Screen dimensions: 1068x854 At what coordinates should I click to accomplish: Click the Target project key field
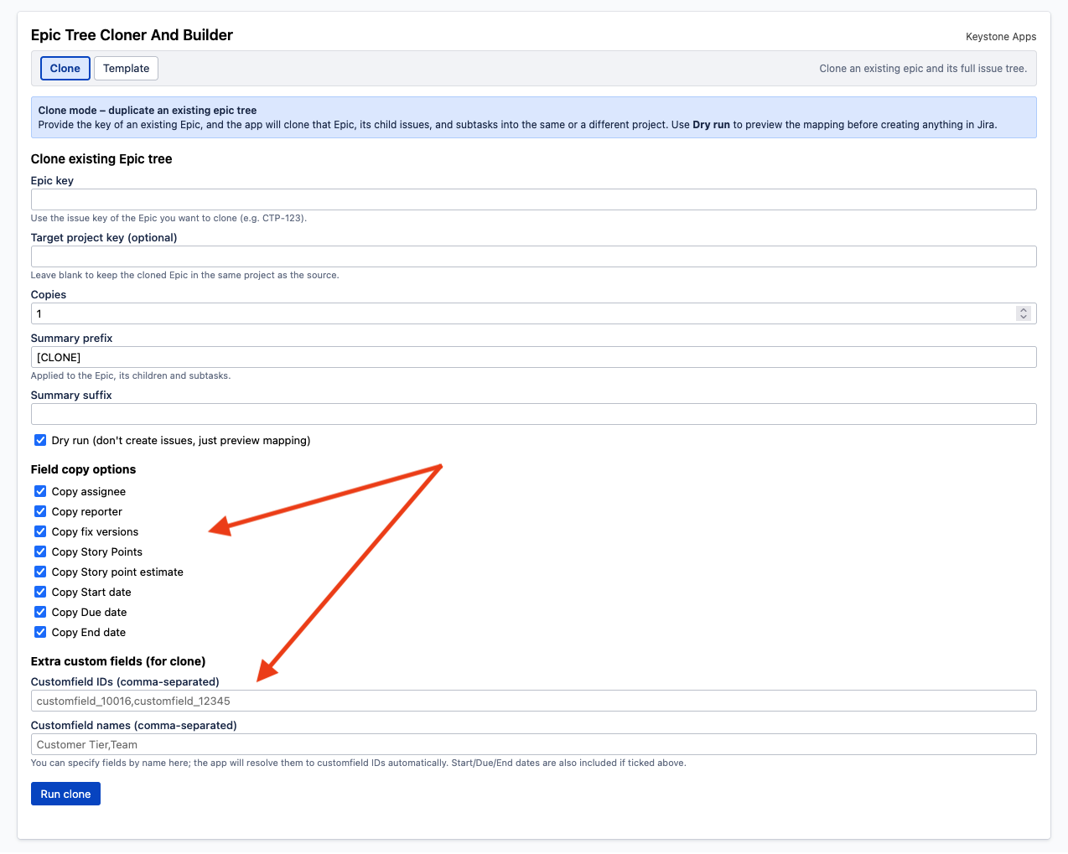pyautogui.click(x=533, y=256)
